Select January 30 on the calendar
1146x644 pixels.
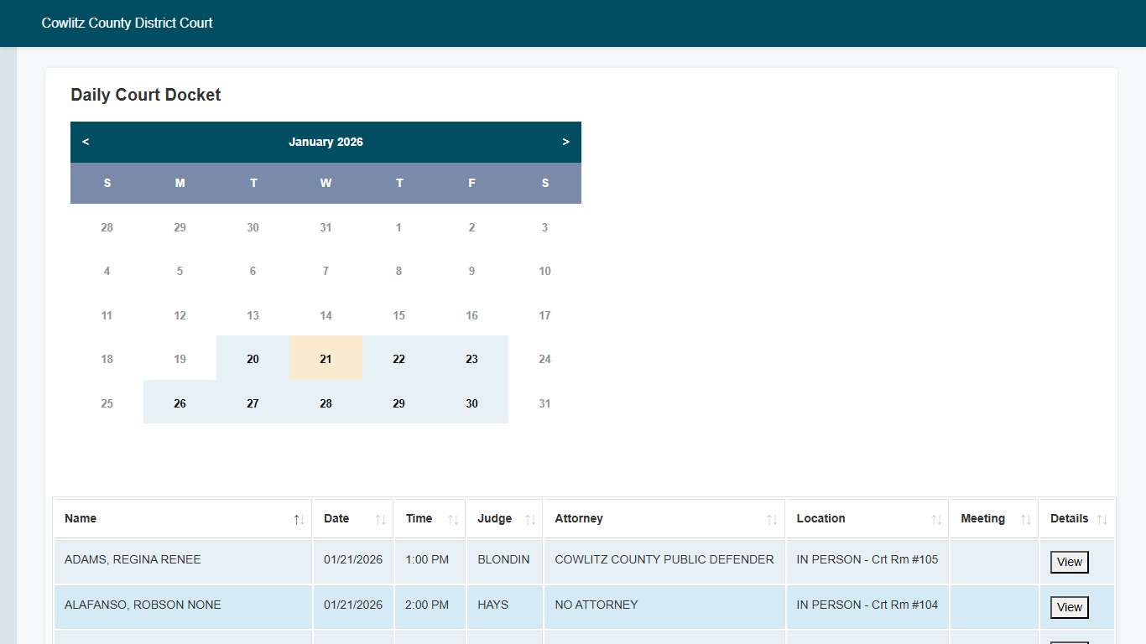coord(471,403)
